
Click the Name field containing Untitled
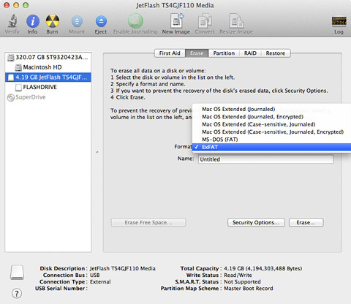click(265, 159)
